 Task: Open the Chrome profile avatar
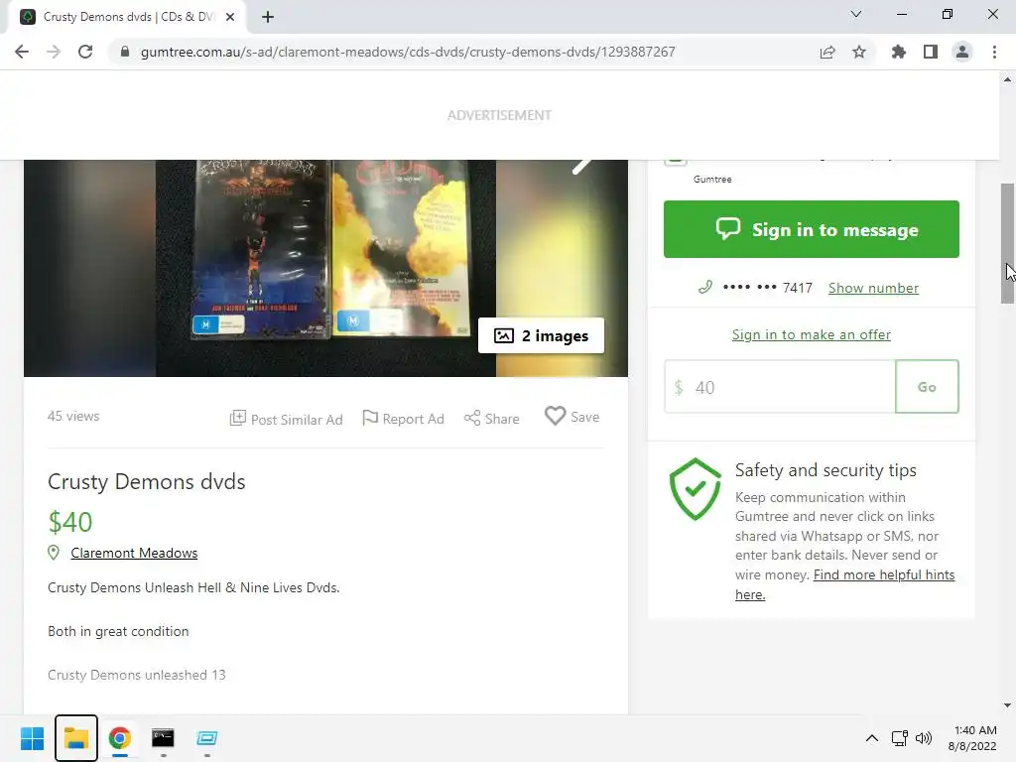pyautogui.click(x=962, y=52)
